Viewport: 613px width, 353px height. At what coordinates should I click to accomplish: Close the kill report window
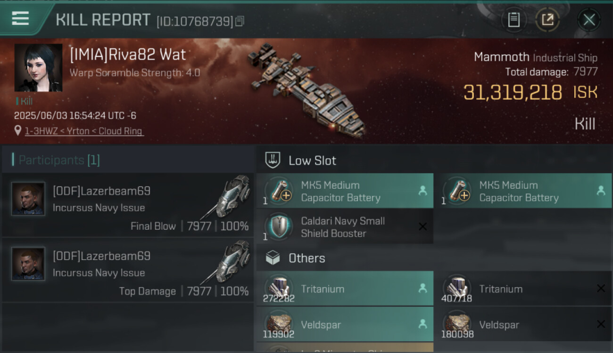click(x=588, y=20)
